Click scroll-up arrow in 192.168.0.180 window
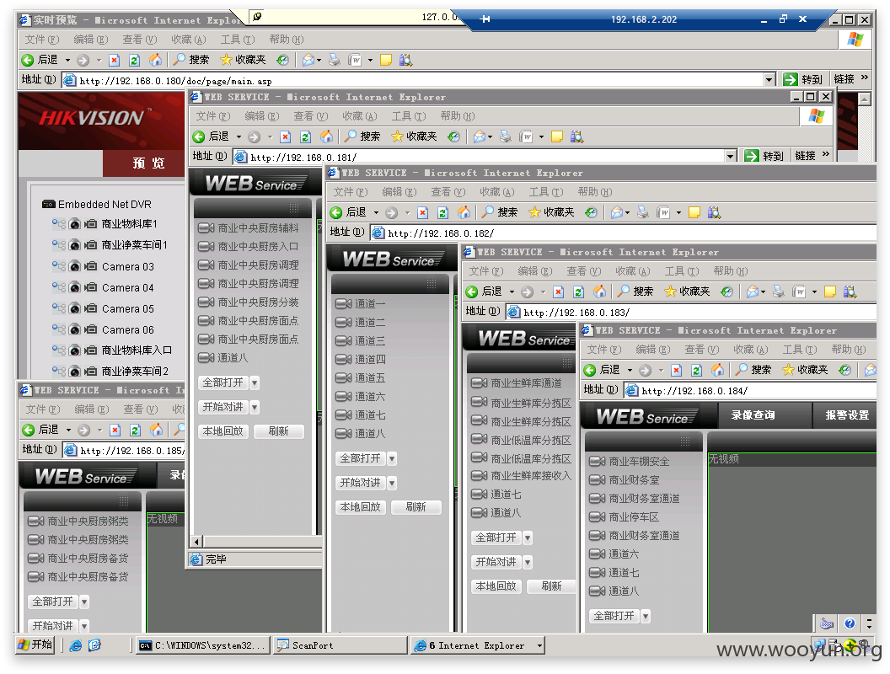 [x=864, y=99]
